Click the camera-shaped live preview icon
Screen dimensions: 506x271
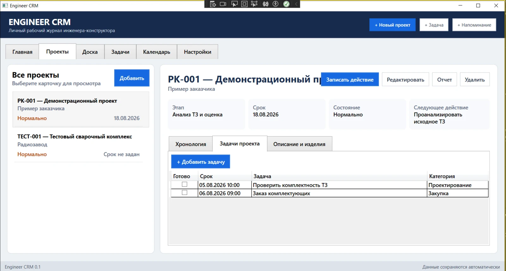pos(223,4)
